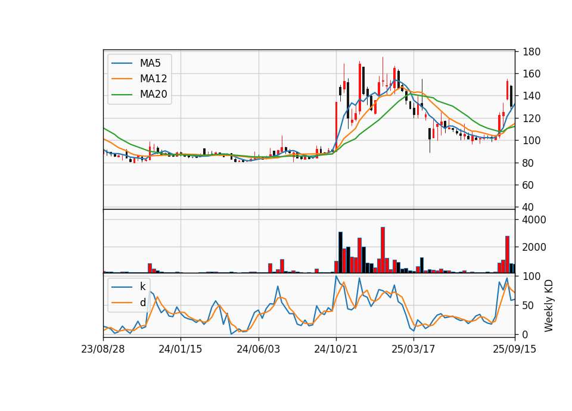Viewport: 572px width, 411px height.
Task: Click the k legend label
Action: point(142,287)
